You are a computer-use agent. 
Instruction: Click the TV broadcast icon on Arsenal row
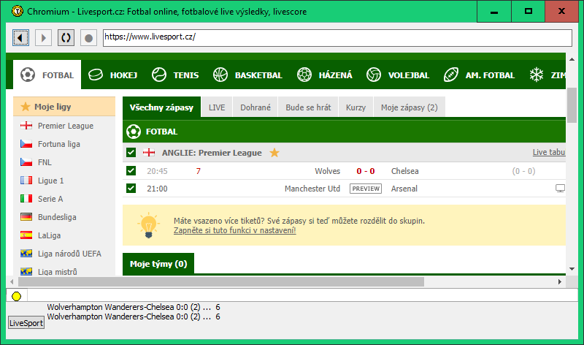point(560,189)
